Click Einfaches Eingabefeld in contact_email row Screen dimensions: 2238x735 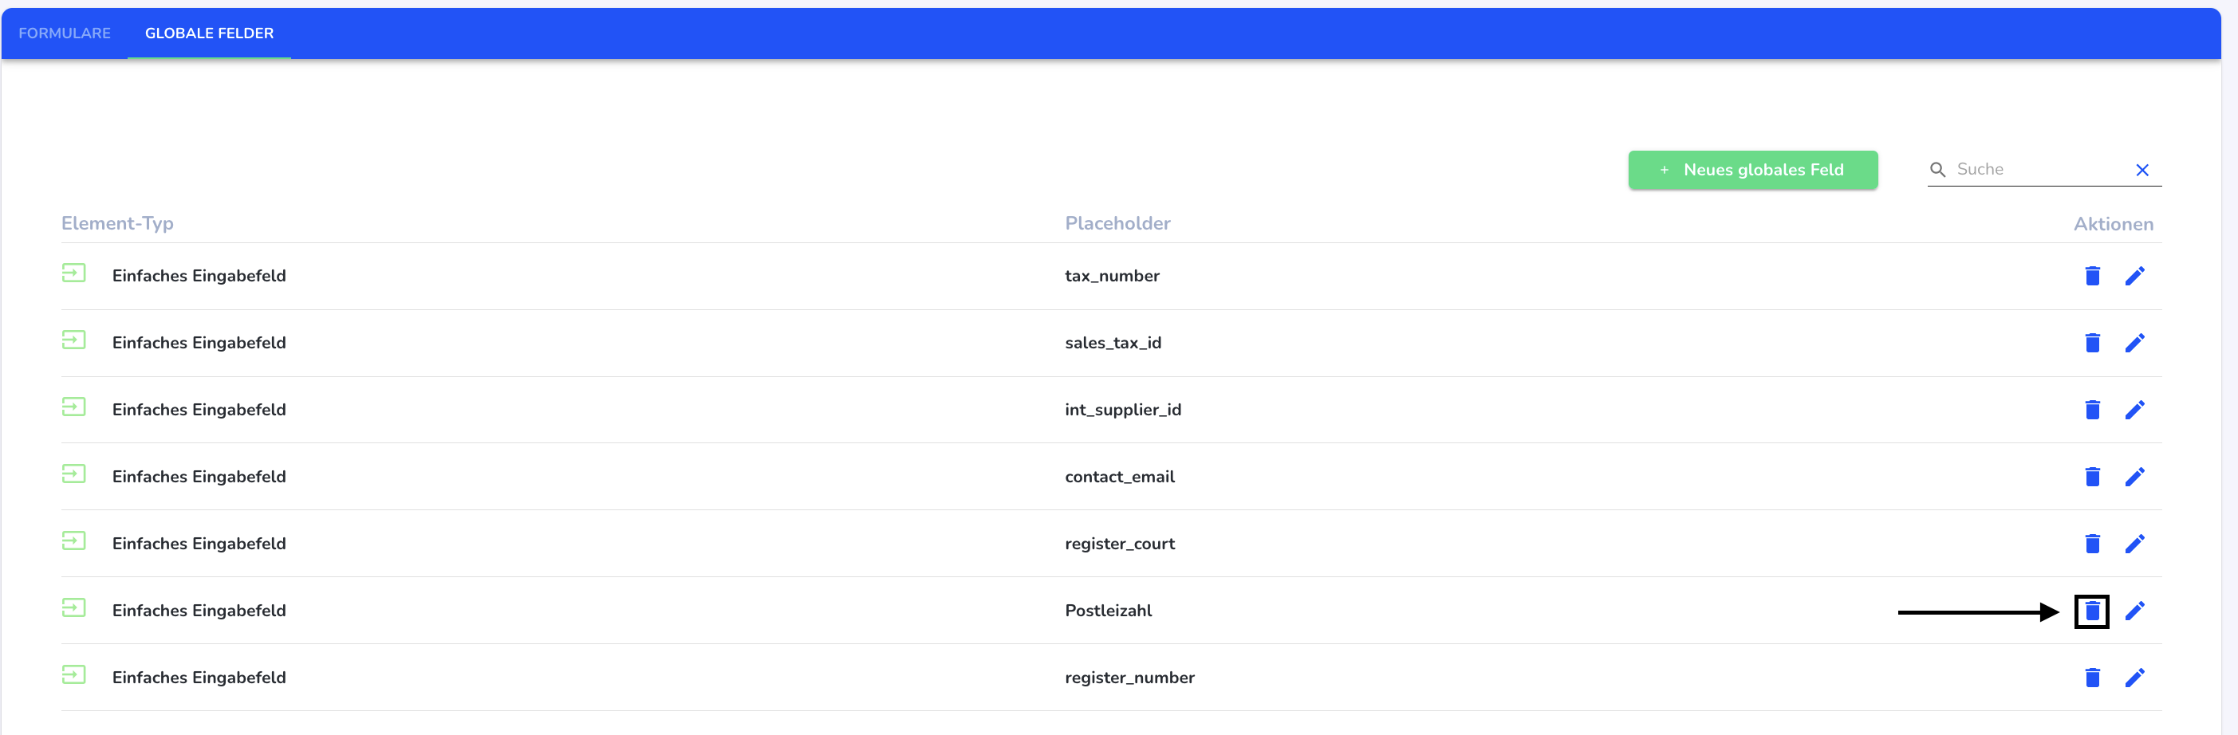pyautogui.click(x=199, y=477)
